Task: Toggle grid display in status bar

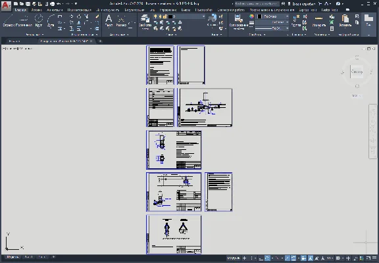Action: (x=244, y=258)
